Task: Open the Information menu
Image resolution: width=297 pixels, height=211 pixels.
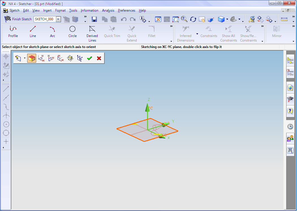Action: [x=90, y=10]
